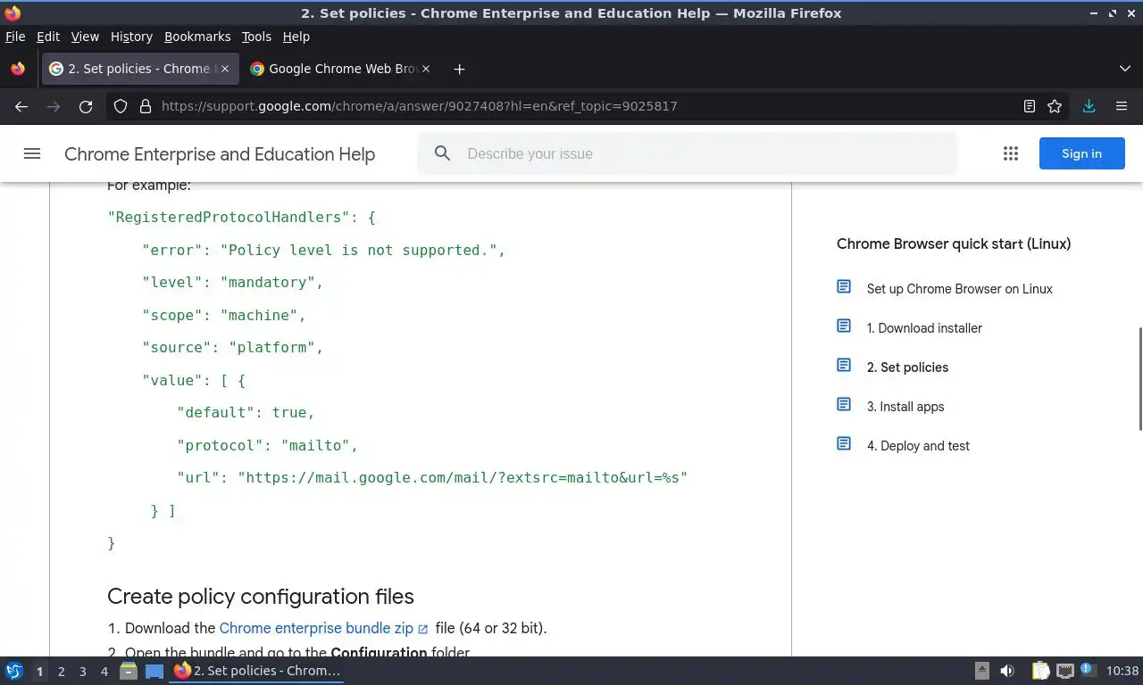Open the Edit menu
The width and height of the screenshot is (1143, 685).
pyautogui.click(x=48, y=37)
